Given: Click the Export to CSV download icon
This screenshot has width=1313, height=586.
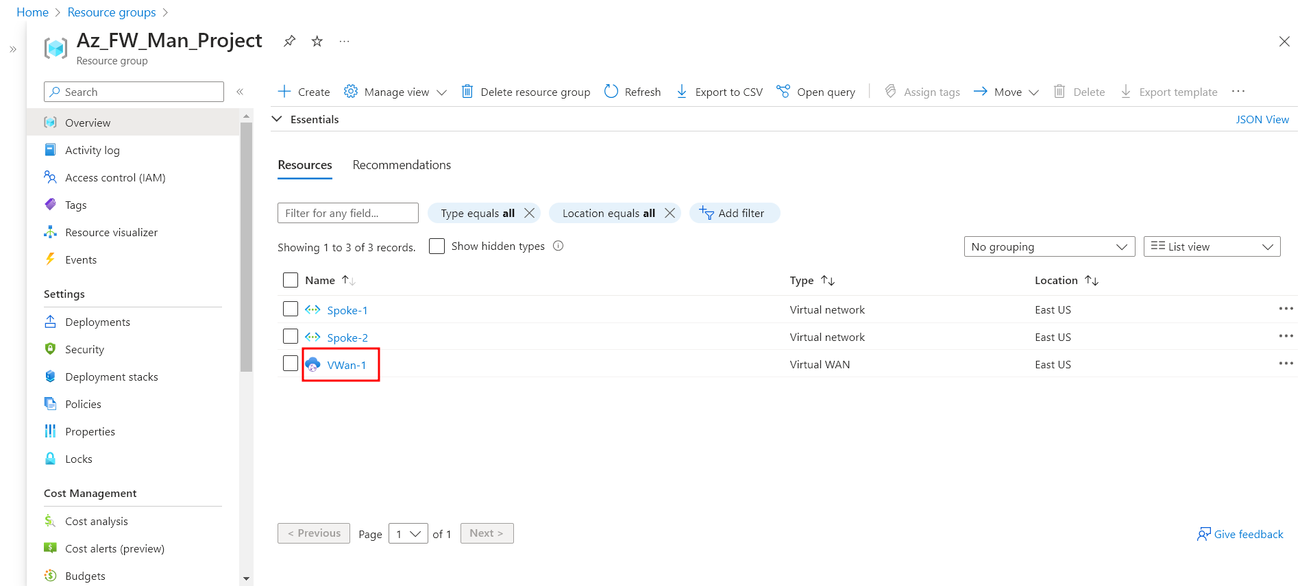Looking at the screenshot, I should [682, 92].
